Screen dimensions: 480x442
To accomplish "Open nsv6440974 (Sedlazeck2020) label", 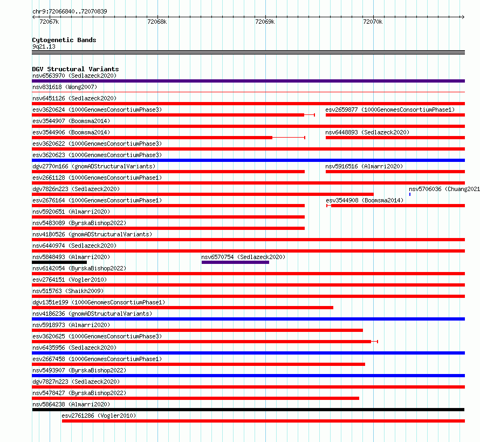I will 74,246.
